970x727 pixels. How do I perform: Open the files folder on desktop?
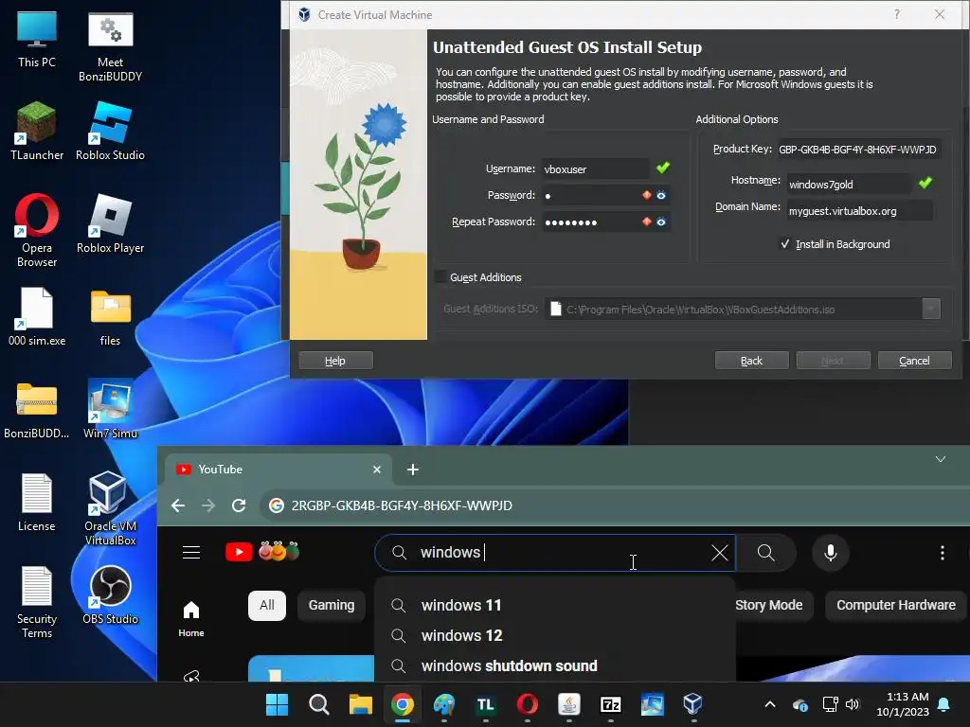[110, 316]
